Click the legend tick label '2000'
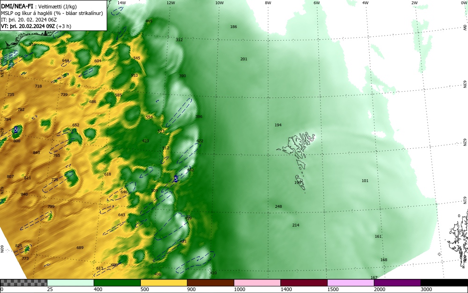The height and width of the screenshot is (293, 468). (380, 289)
